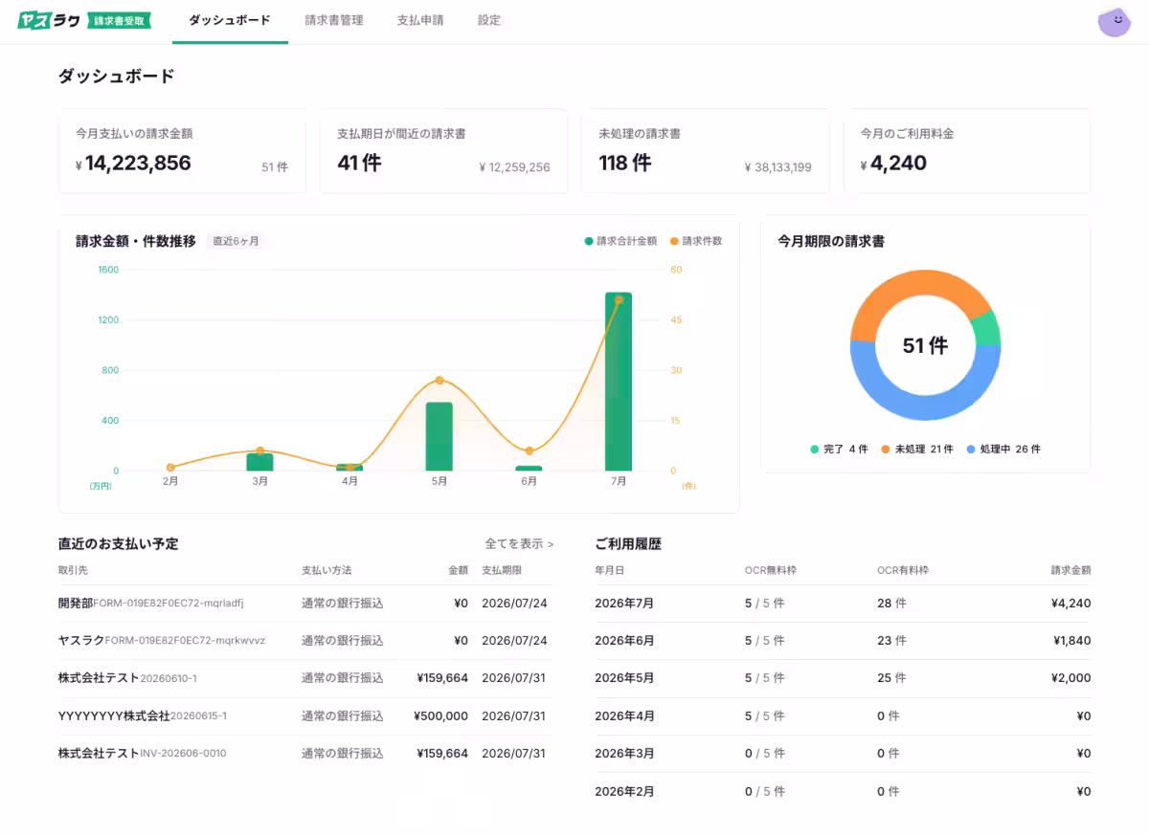Click the 未処理 orange legend dot

886,449
